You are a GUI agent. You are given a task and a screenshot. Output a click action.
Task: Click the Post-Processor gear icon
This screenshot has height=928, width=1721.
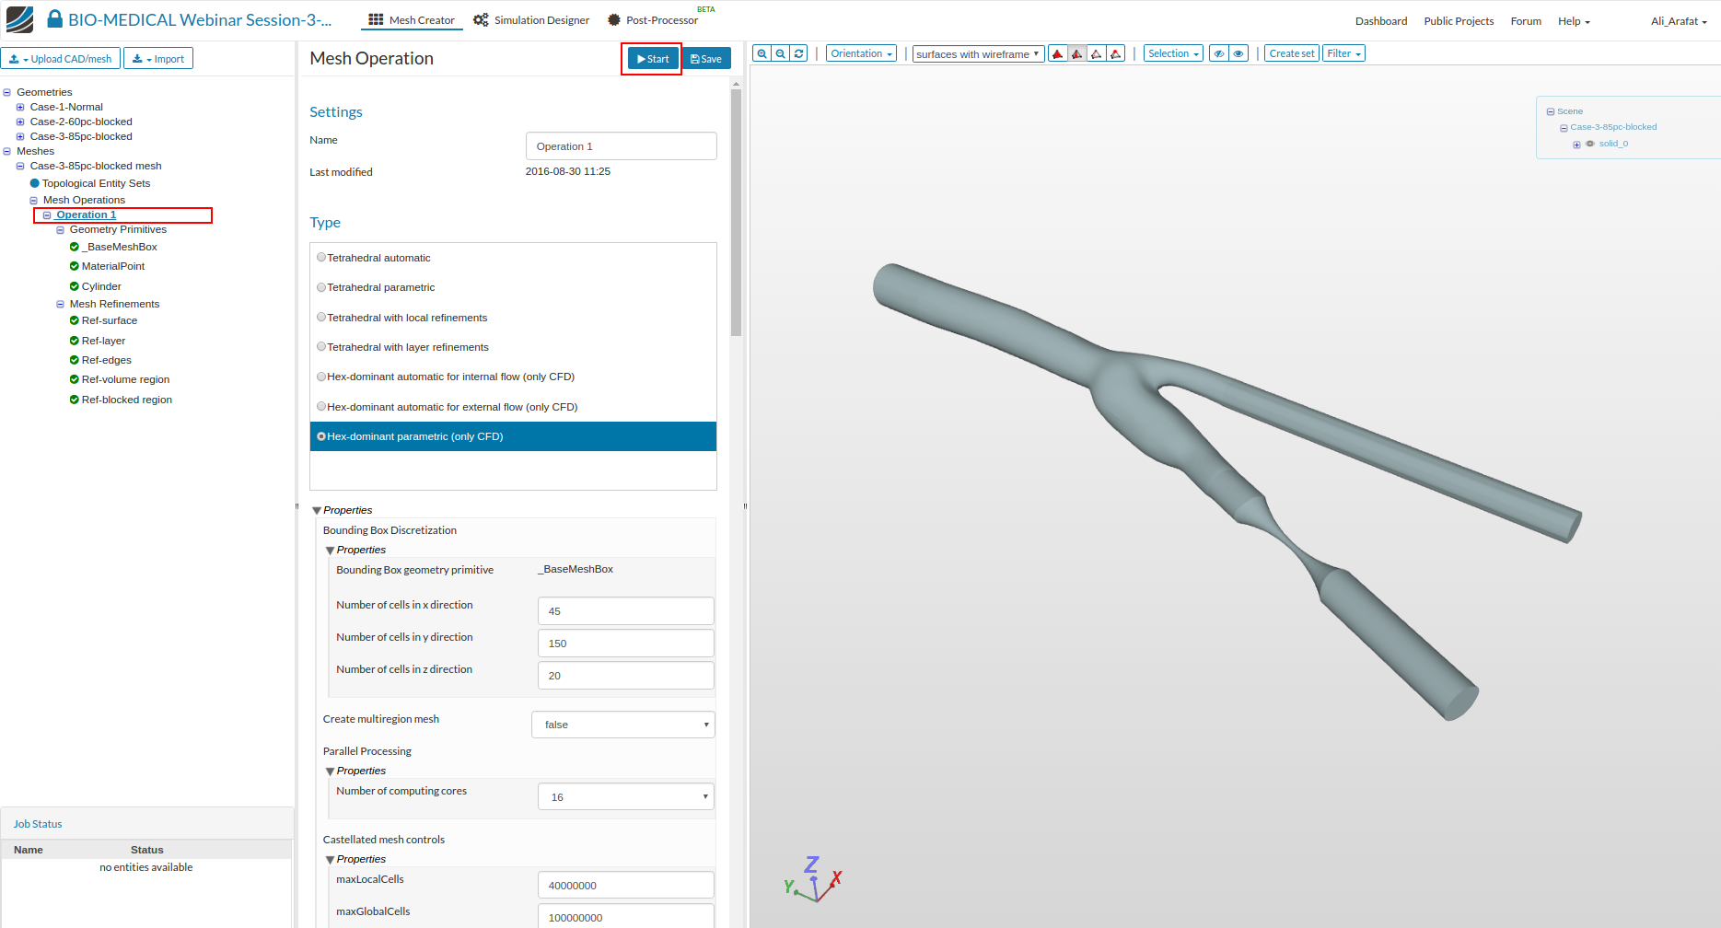click(614, 19)
